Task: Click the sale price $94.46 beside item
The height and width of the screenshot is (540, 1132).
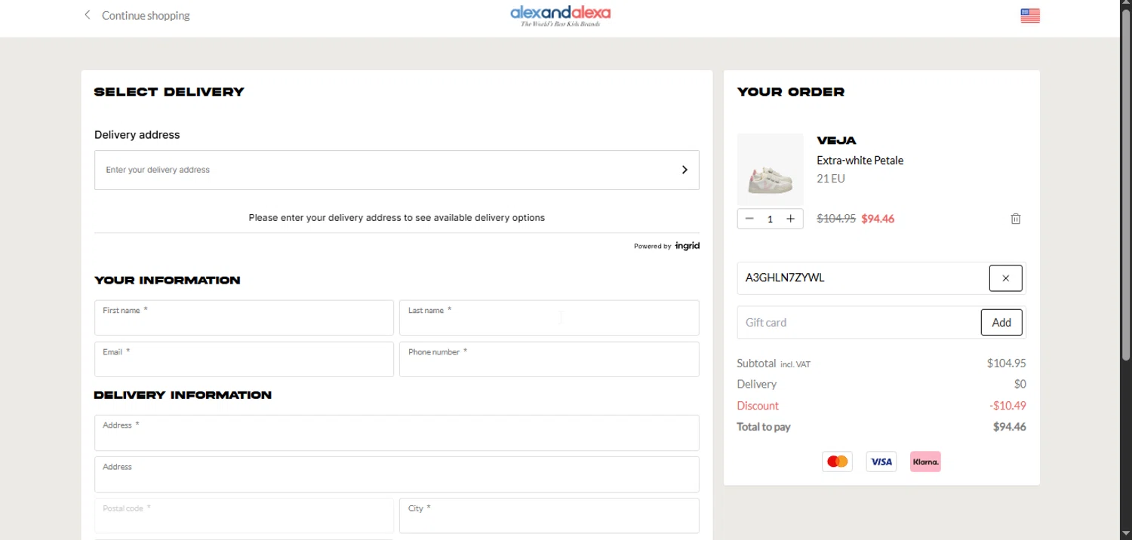Action: [878, 219]
